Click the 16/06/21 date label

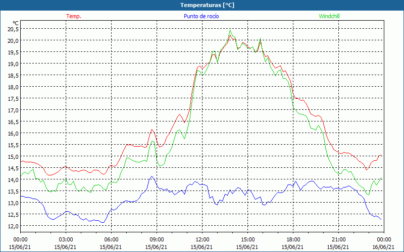pyautogui.click(x=383, y=247)
